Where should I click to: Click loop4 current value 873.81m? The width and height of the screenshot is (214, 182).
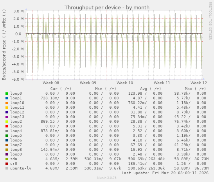click(x=49, y=131)
